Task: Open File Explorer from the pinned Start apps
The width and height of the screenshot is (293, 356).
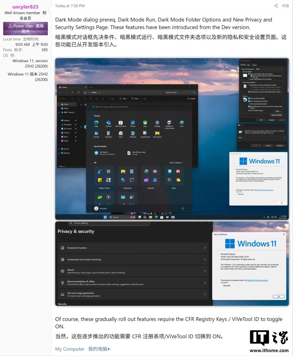Action: pyautogui.click(x=157, y=133)
